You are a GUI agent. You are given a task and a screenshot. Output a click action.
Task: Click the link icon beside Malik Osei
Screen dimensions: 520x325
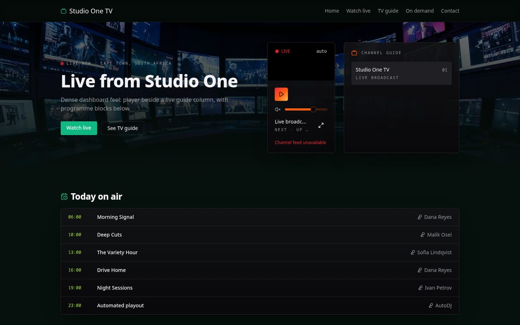[x=422, y=235]
